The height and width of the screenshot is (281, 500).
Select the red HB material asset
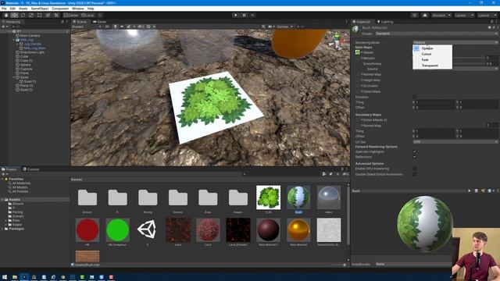point(87,229)
